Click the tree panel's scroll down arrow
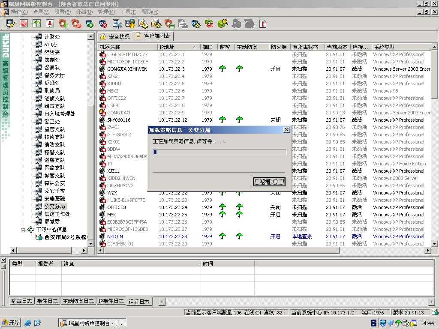The height and width of the screenshot is (329, 439). (91, 243)
